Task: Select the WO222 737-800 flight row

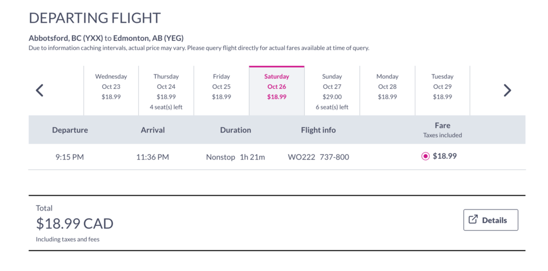Action: coord(277,157)
